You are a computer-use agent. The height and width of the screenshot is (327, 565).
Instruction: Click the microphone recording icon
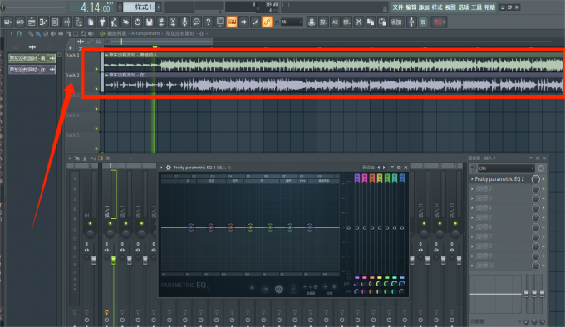coord(184,22)
